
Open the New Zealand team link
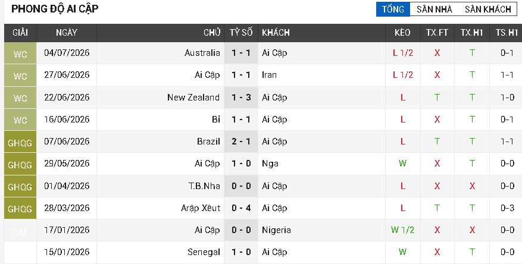coord(193,98)
